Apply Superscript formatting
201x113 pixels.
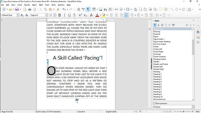[x=80, y=15]
